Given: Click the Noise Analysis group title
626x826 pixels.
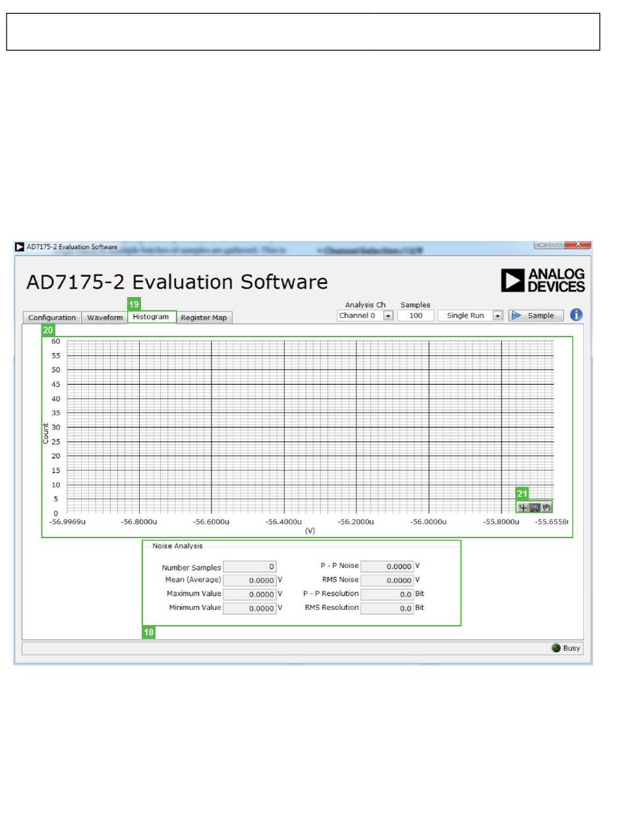Looking at the screenshot, I should [x=177, y=545].
